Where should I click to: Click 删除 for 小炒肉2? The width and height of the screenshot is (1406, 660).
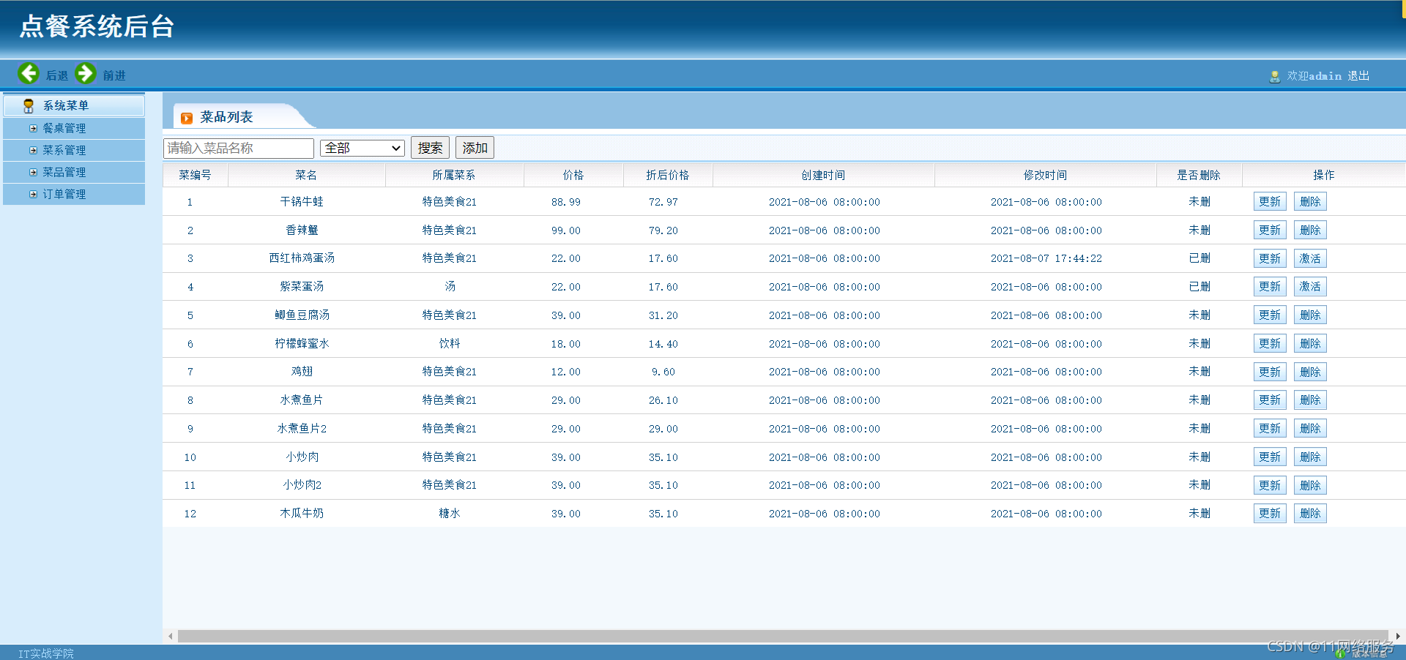coord(1310,485)
